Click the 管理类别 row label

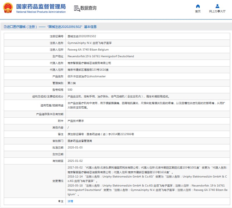point(58,83)
